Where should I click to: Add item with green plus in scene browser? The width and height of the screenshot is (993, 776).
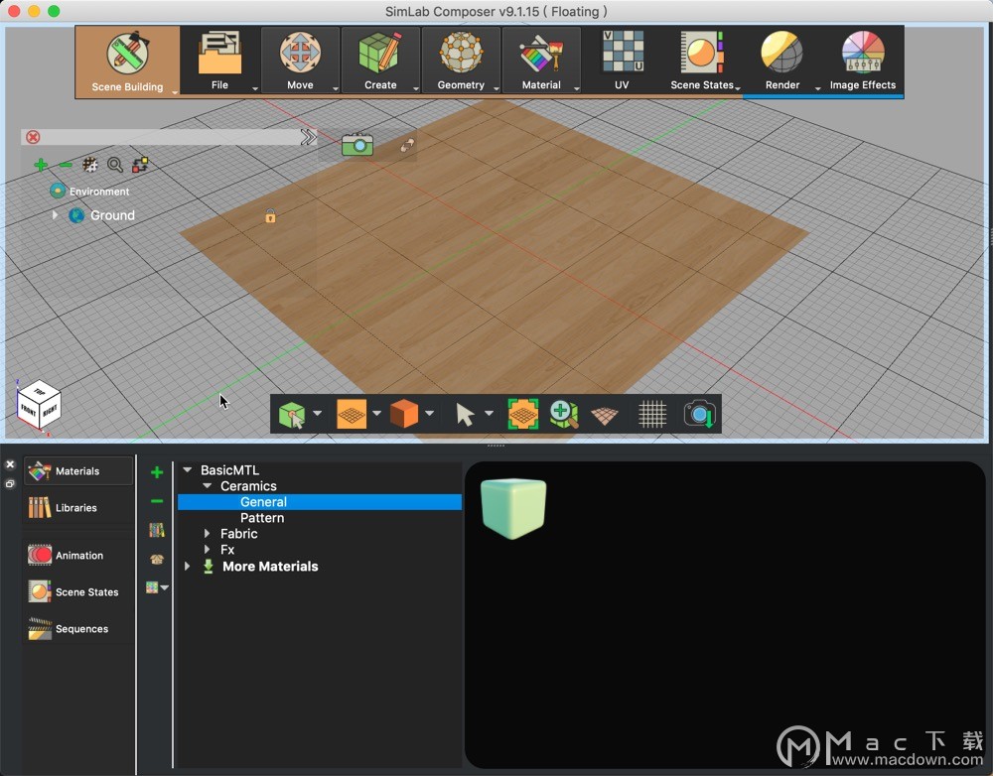click(41, 165)
